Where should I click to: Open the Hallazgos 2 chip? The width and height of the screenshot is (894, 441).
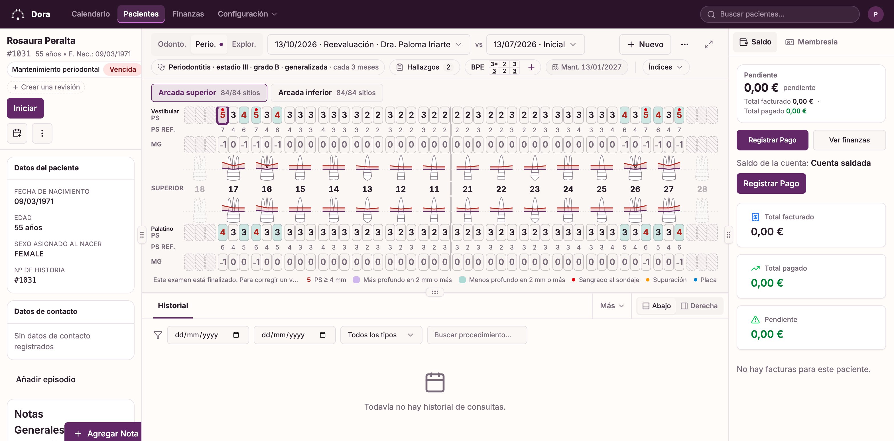click(424, 67)
